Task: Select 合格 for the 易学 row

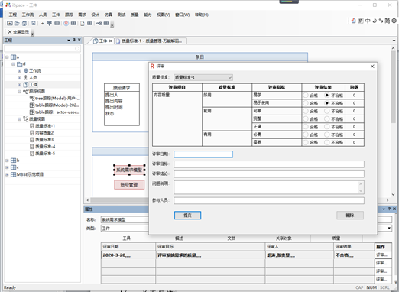Action: pyautogui.click(x=306, y=96)
